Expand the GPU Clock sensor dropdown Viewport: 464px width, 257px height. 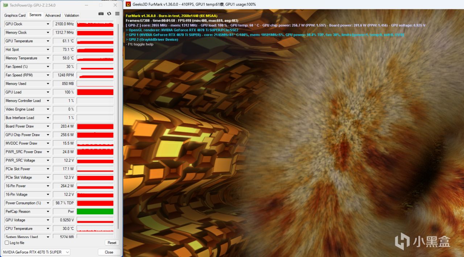click(48, 24)
